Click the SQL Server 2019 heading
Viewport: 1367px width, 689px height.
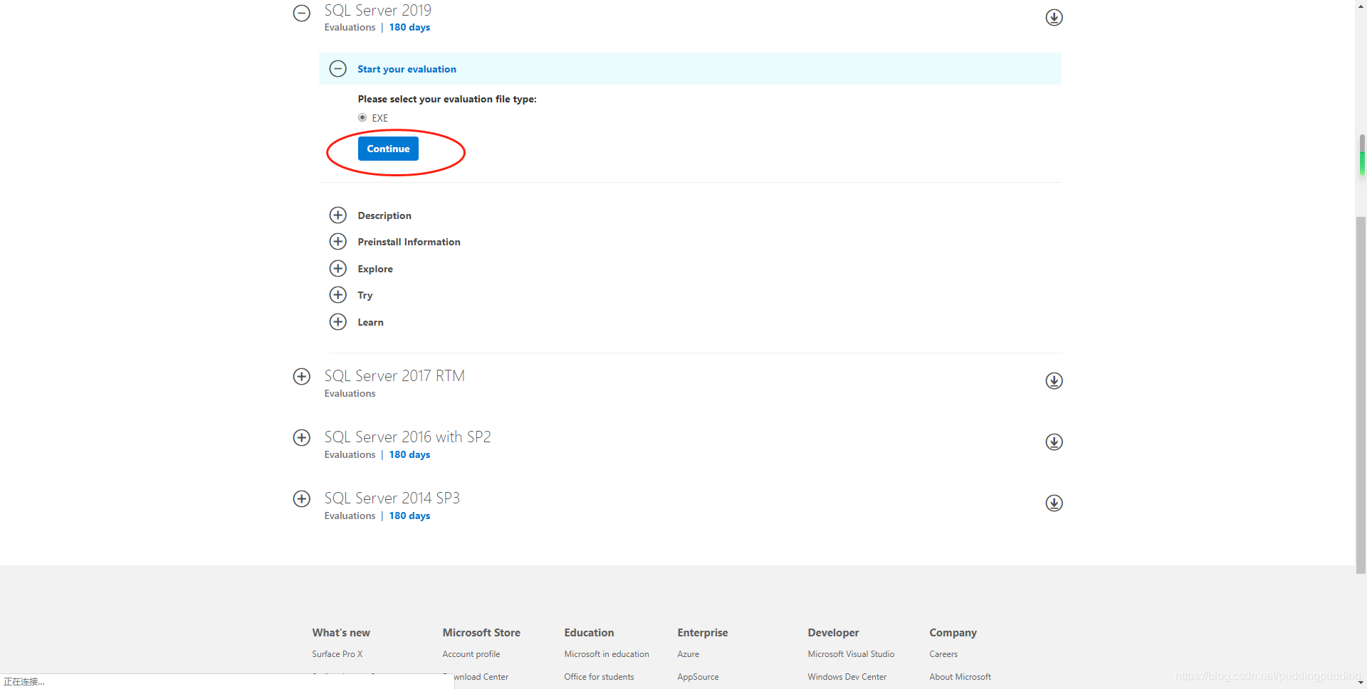pyautogui.click(x=378, y=11)
